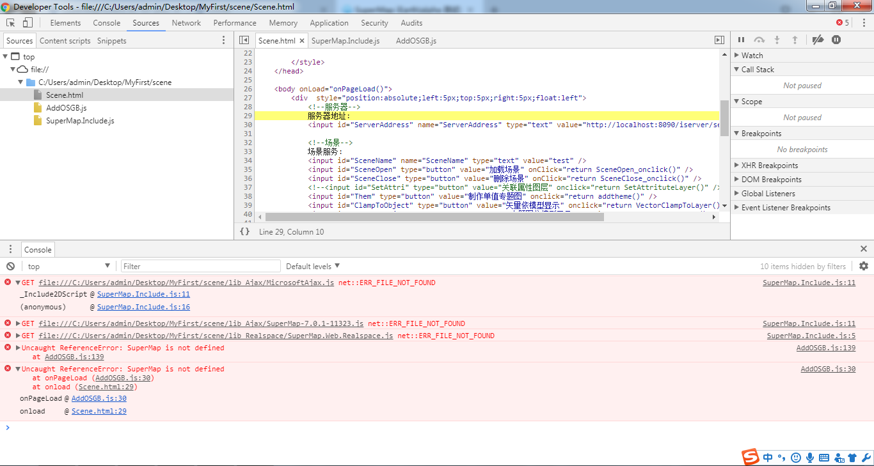Select the AddOSGB.js file icon in the tree
Image resolution: width=874 pixels, height=466 pixels.
(38, 107)
